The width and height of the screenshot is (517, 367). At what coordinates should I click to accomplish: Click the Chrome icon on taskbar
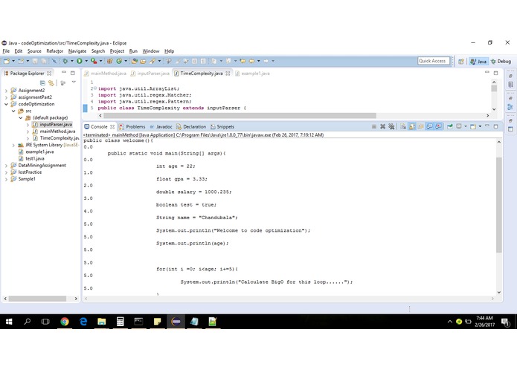coord(65,321)
